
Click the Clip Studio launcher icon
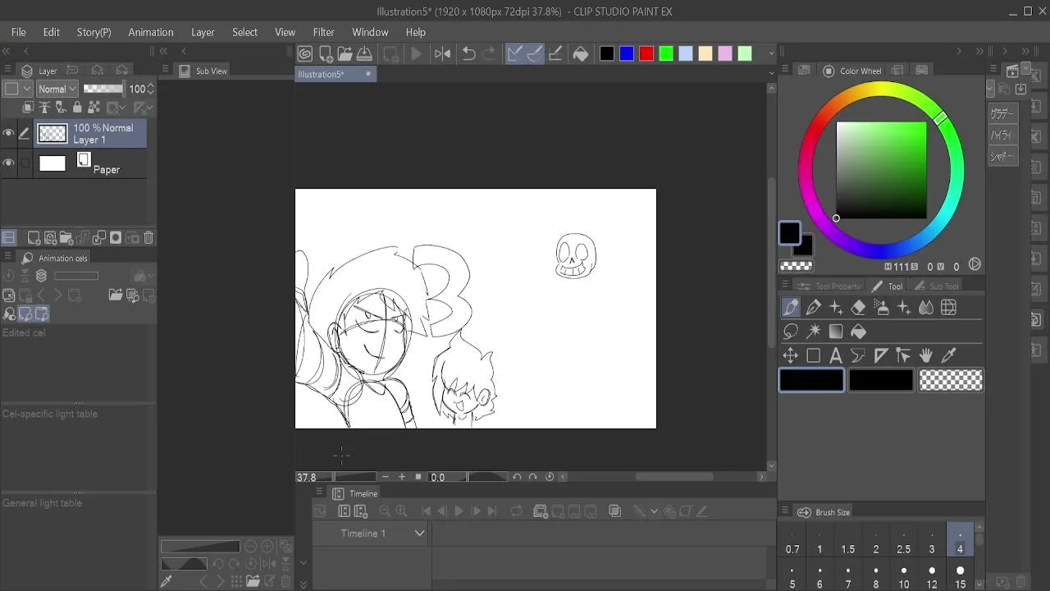click(305, 54)
